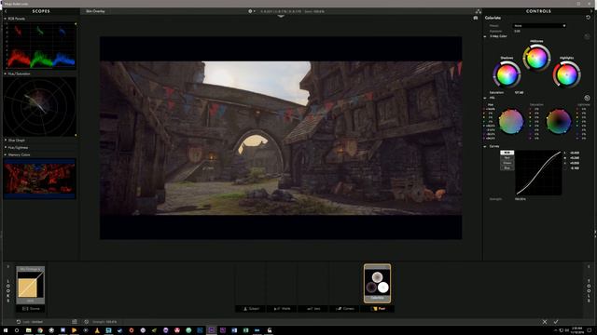Select the Red curve channel button
This screenshot has width=597, height=335.
coord(507,157)
